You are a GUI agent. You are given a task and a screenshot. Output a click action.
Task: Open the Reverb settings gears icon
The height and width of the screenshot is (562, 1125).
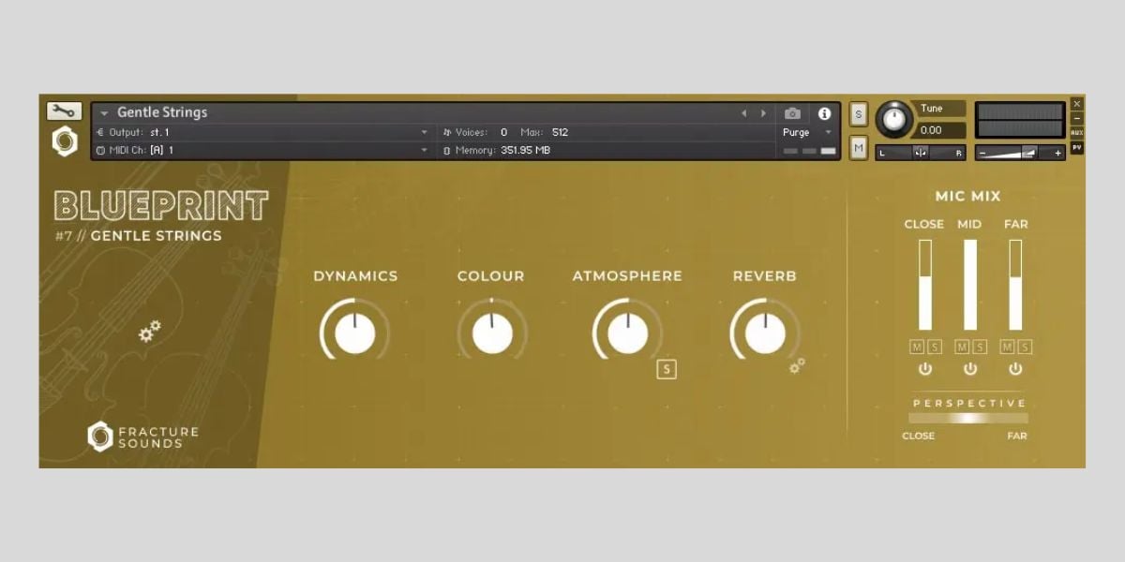(797, 365)
